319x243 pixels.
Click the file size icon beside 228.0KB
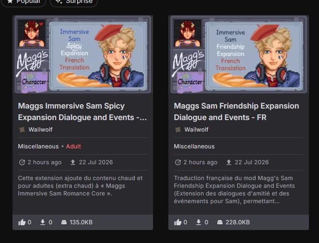pos(220,222)
